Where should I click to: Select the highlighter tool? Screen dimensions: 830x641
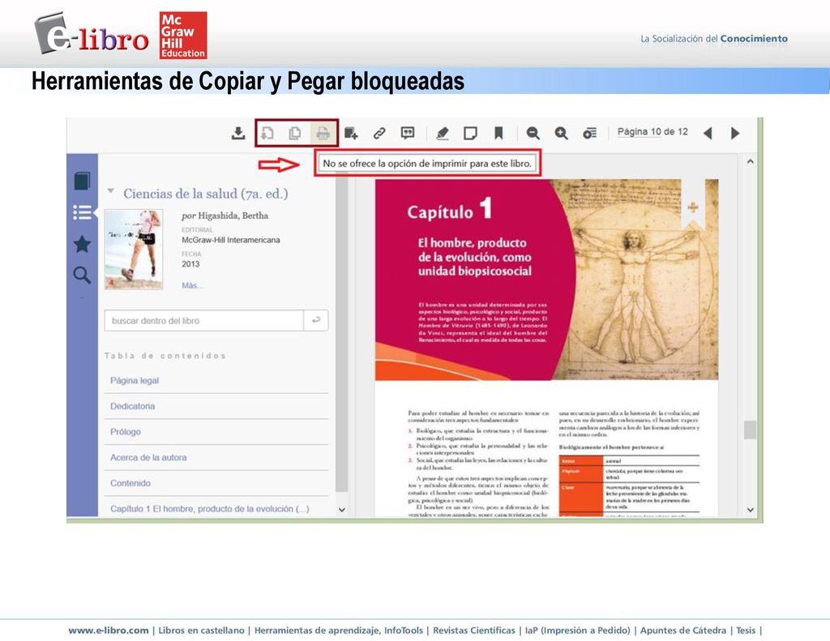click(443, 133)
